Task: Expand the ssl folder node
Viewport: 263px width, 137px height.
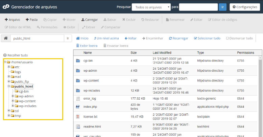Action: tap(9, 110)
